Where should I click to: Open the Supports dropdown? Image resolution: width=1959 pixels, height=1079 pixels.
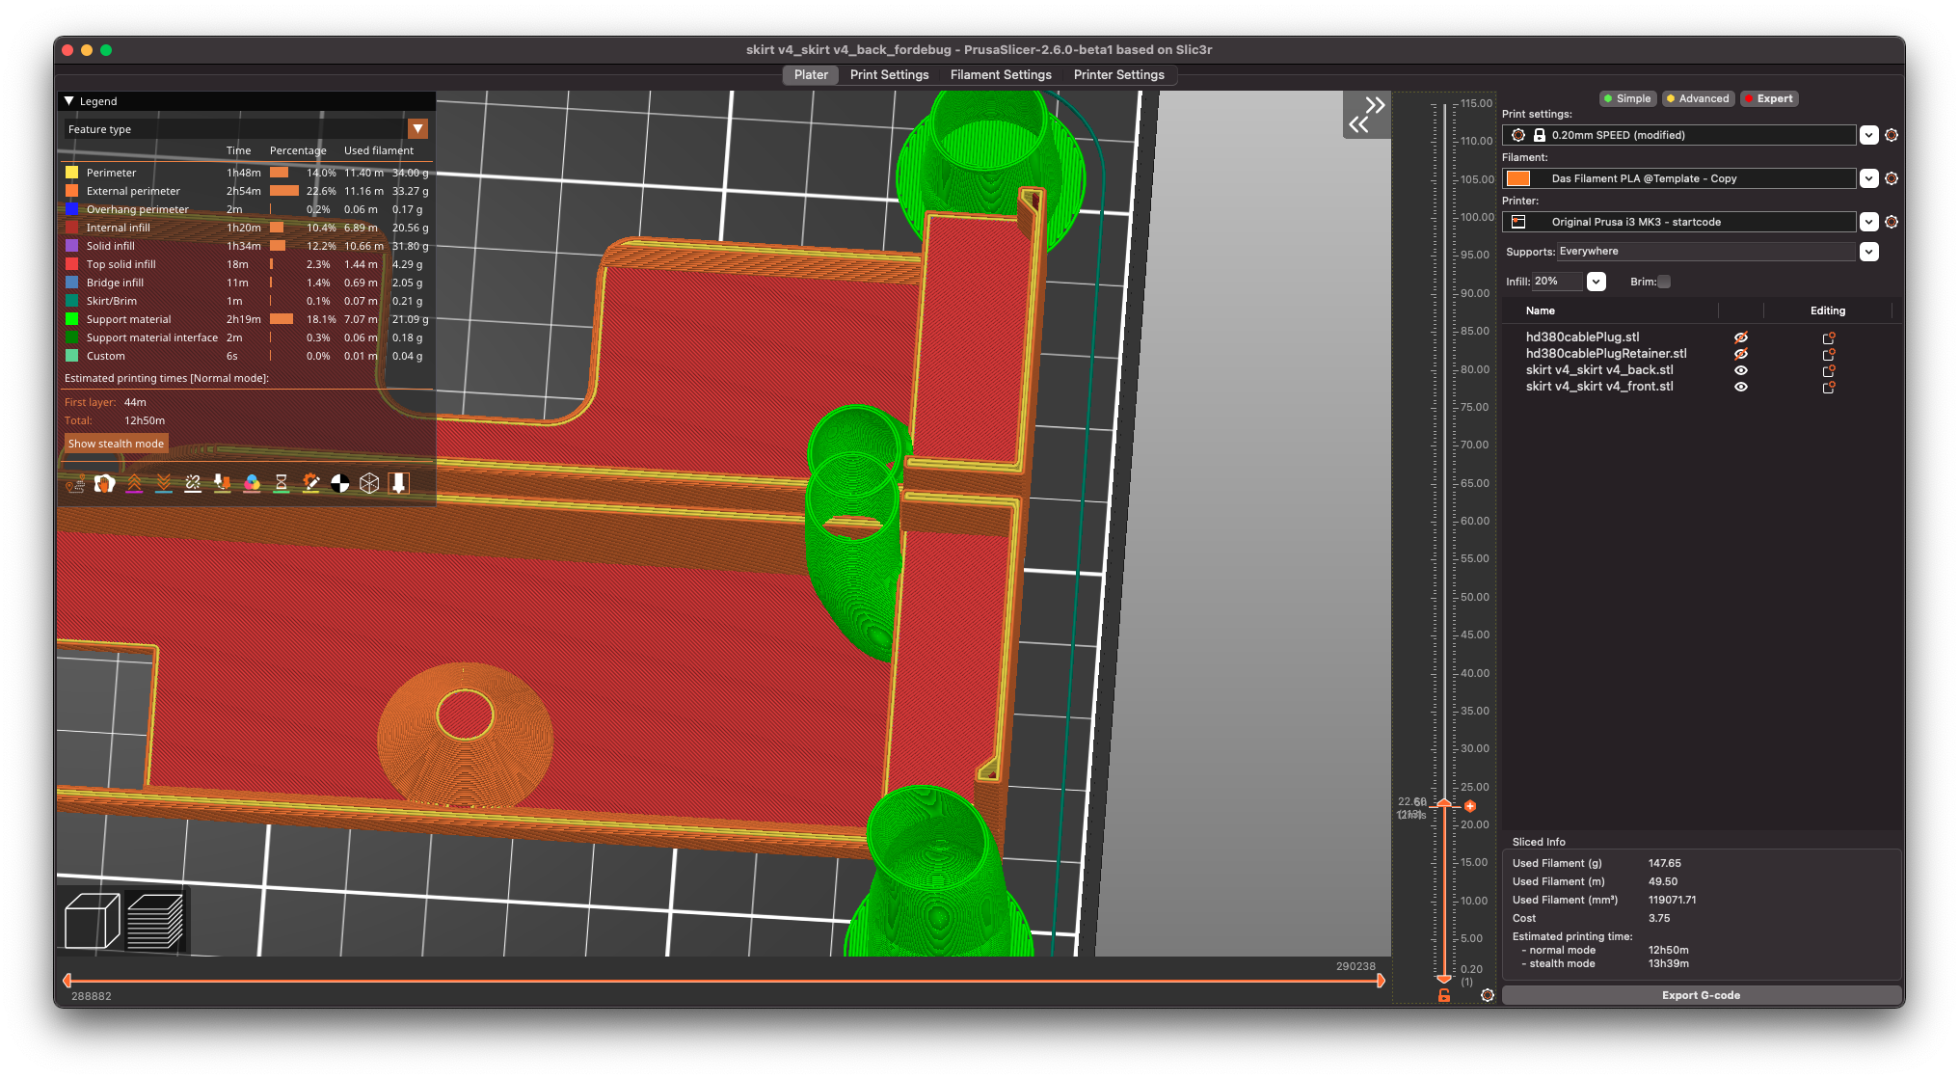(1868, 252)
